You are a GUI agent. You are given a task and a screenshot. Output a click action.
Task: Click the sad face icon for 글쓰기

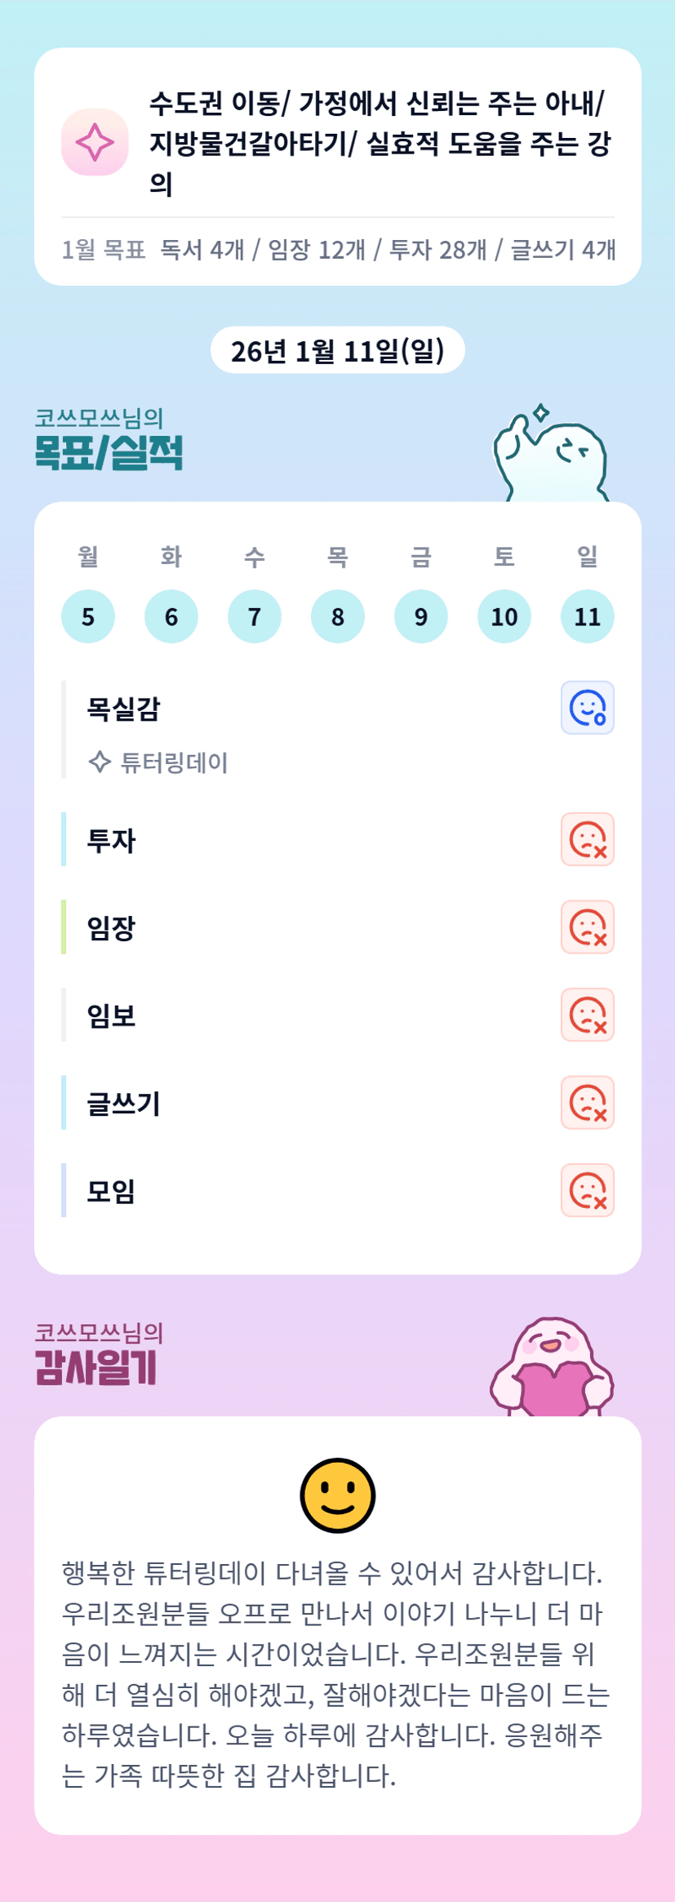pyautogui.click(x=587, y=1103)
